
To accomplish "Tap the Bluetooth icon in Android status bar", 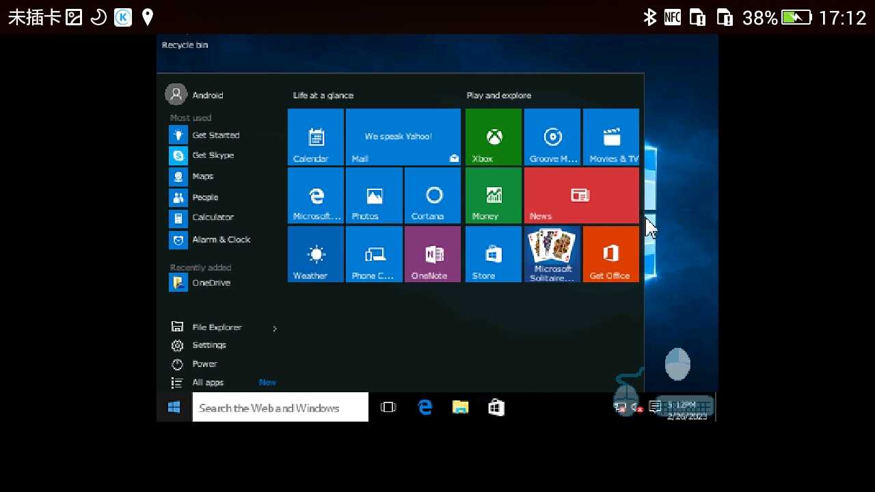I will 649,17.
